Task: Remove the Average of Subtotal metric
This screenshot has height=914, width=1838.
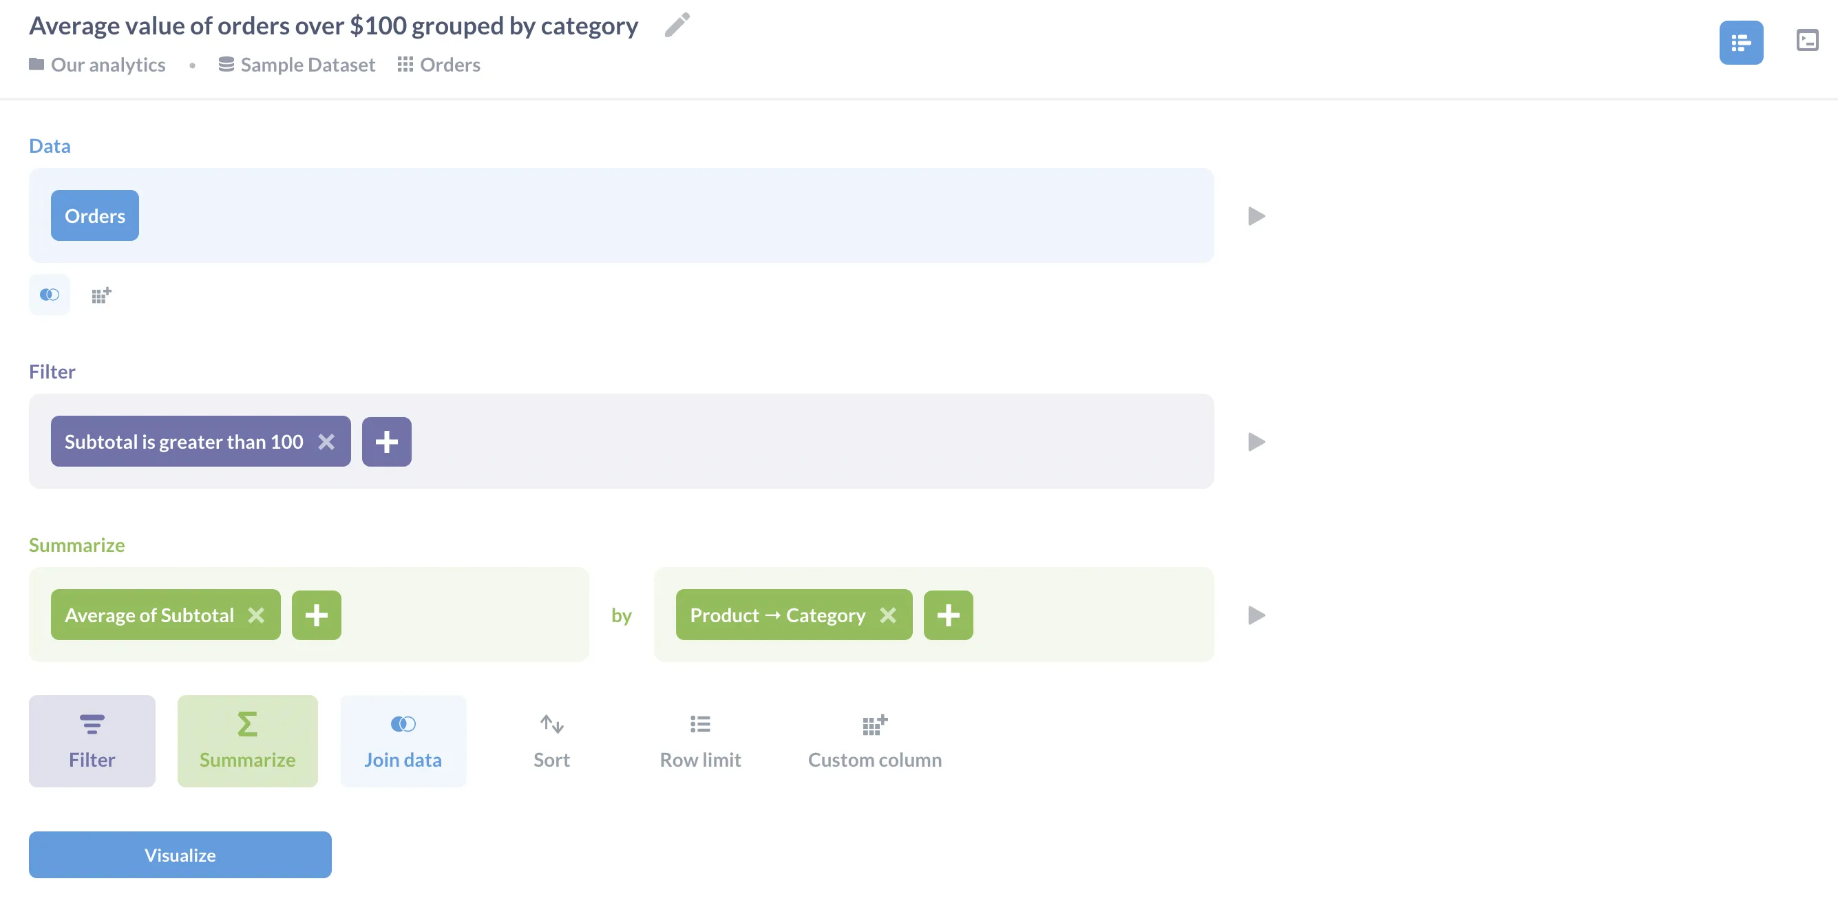Action: point(256,615)
